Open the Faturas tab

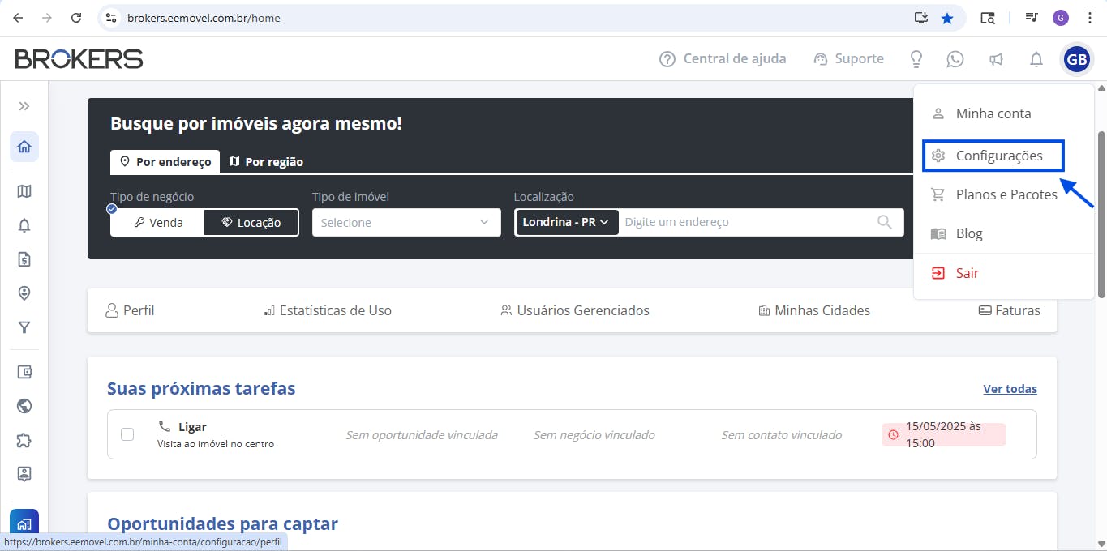(1009, 310)
